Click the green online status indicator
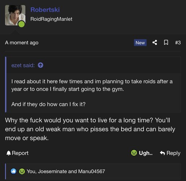Screen dimensions: 186x181 21,24
